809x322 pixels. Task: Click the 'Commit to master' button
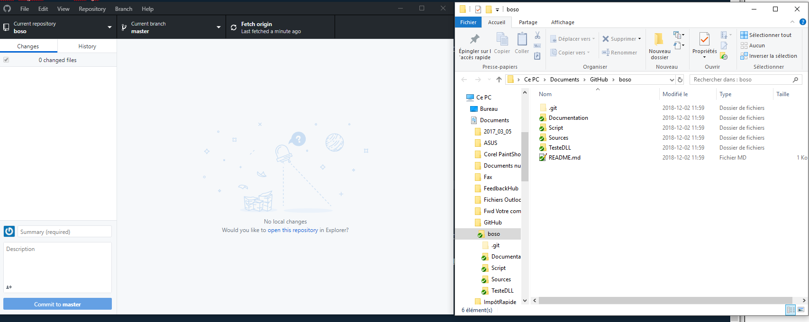(x=57, y=304)
